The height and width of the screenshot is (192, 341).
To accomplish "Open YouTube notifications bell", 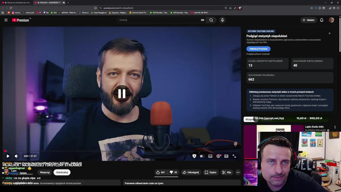I will point(322,20).
